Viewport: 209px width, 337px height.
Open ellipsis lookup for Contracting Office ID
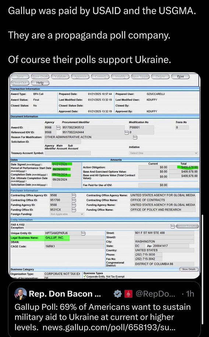(x=74, y=200)
